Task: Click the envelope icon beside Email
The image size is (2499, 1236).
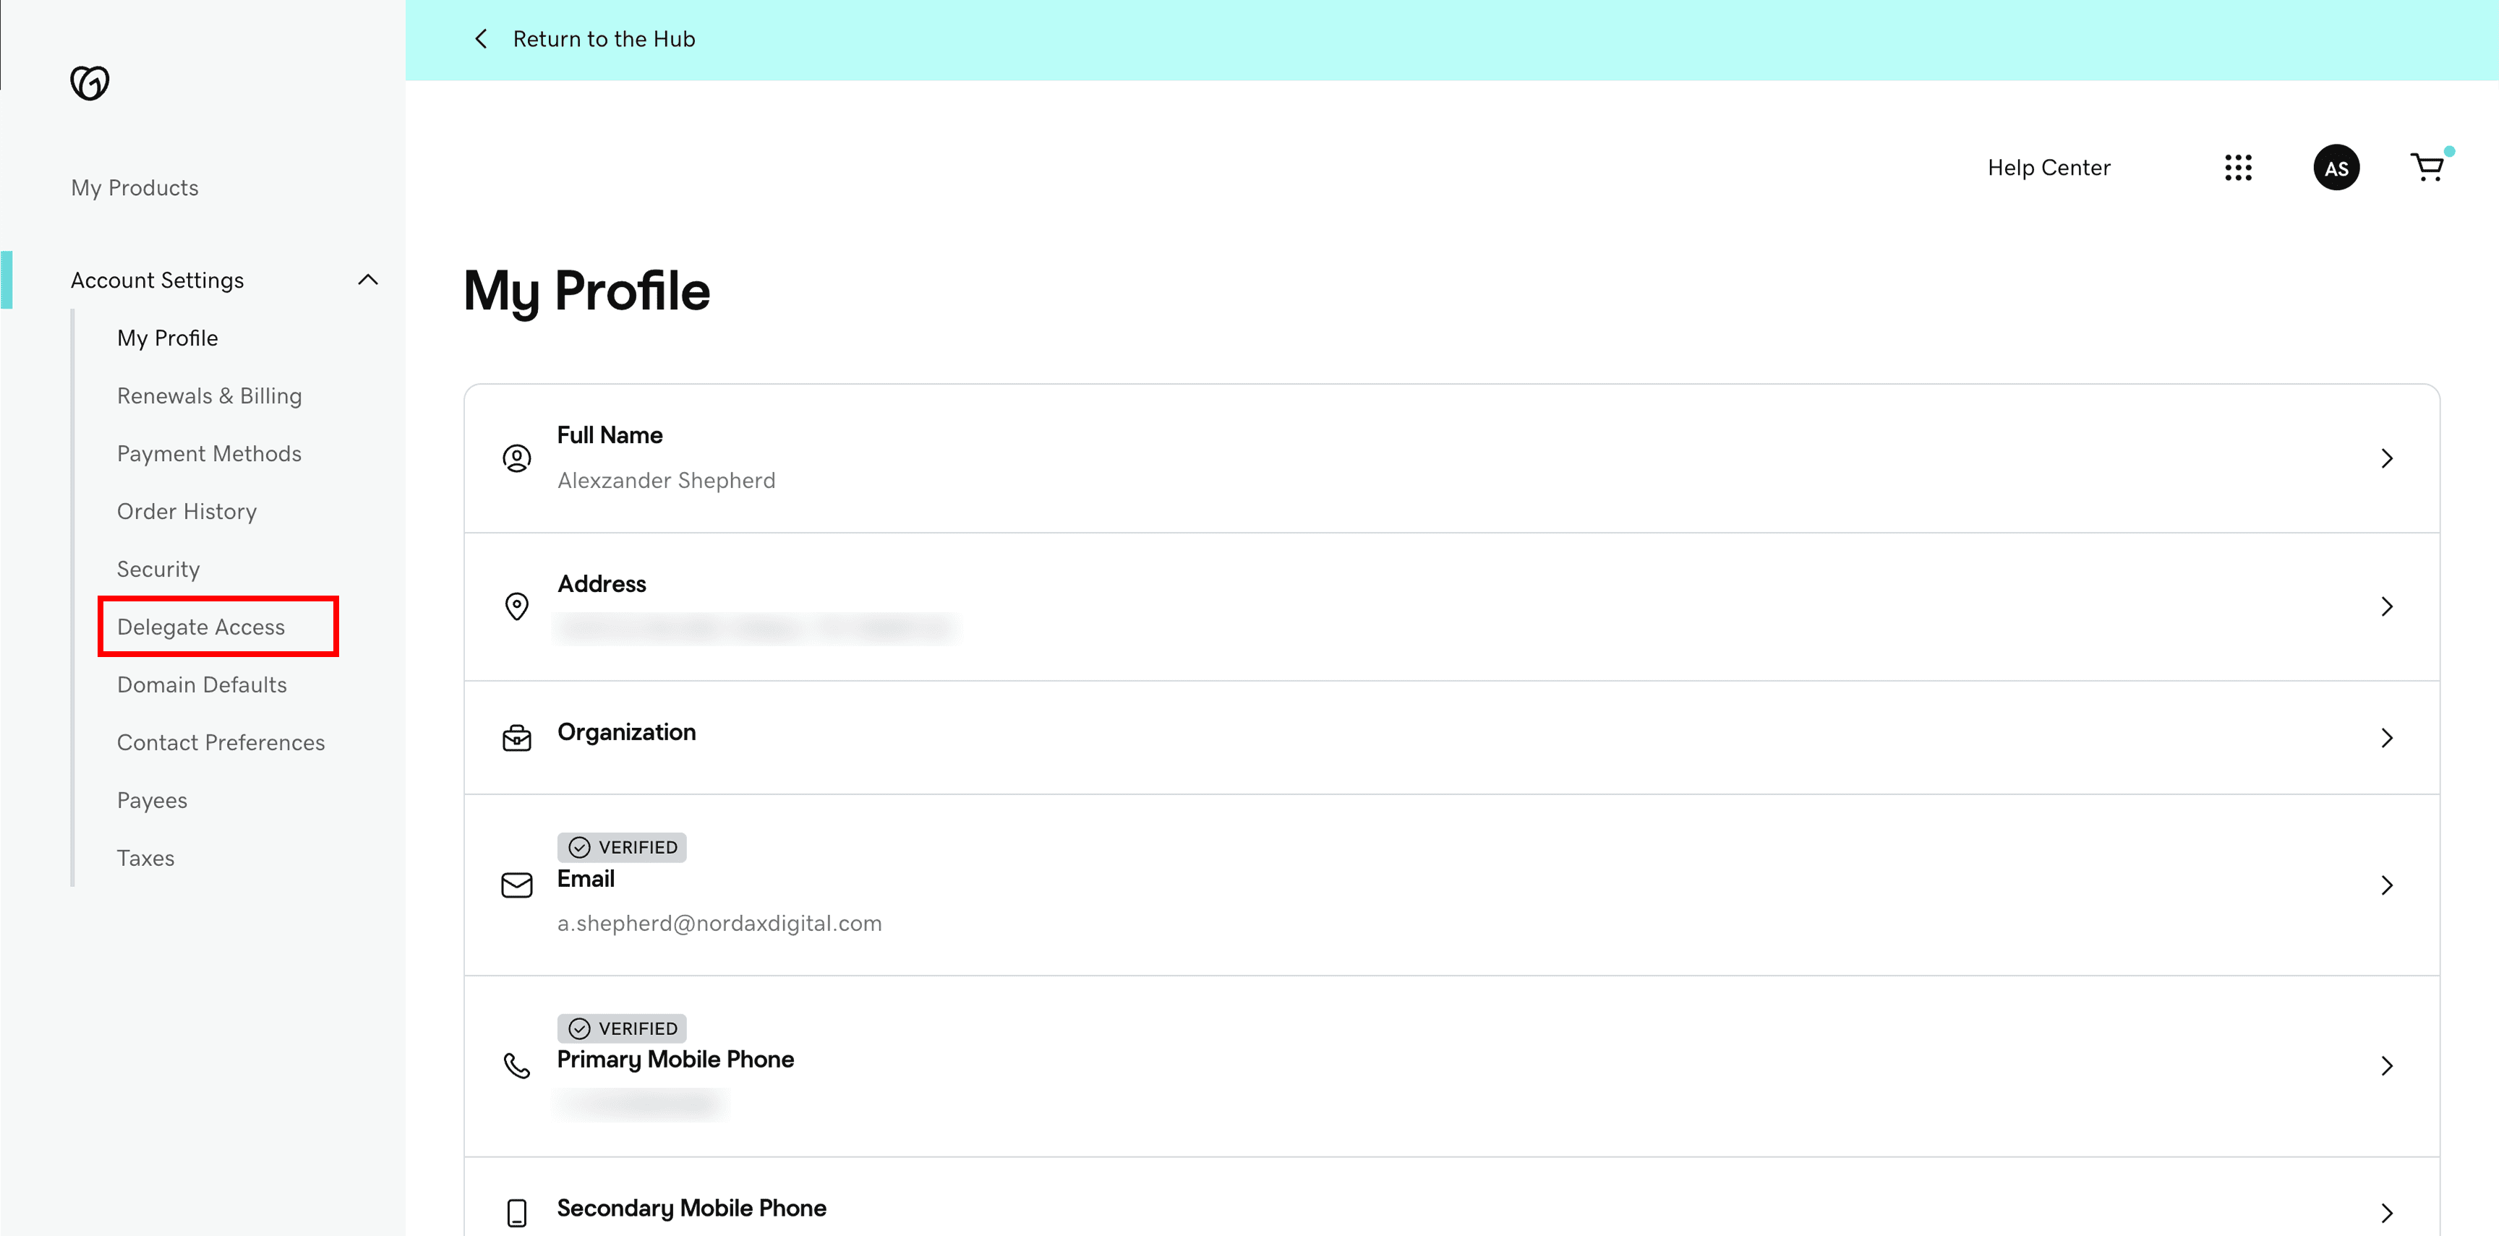Action: (516, 885)
